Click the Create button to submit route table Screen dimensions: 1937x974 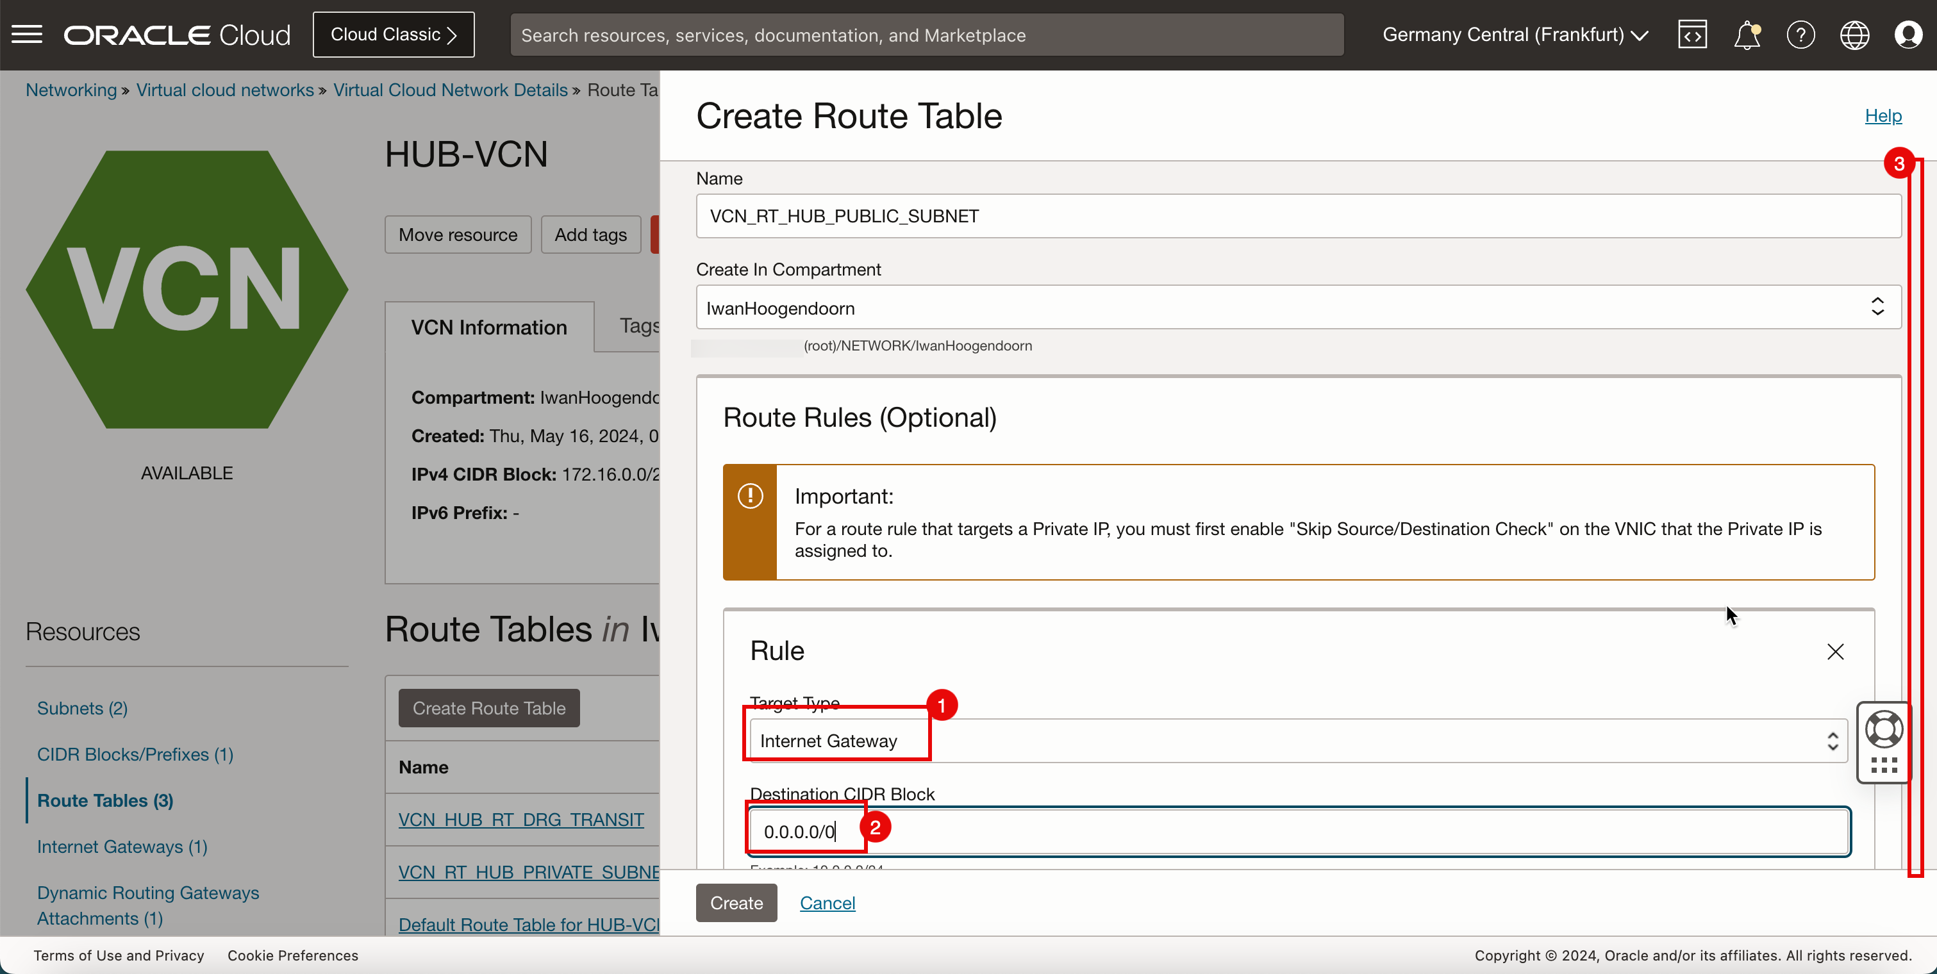[x=736, y=902]
